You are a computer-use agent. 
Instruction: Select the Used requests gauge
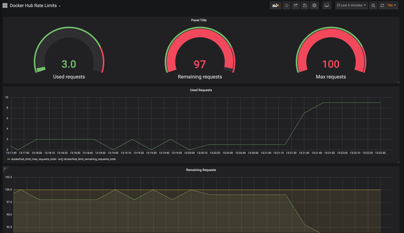click(69, 64)
